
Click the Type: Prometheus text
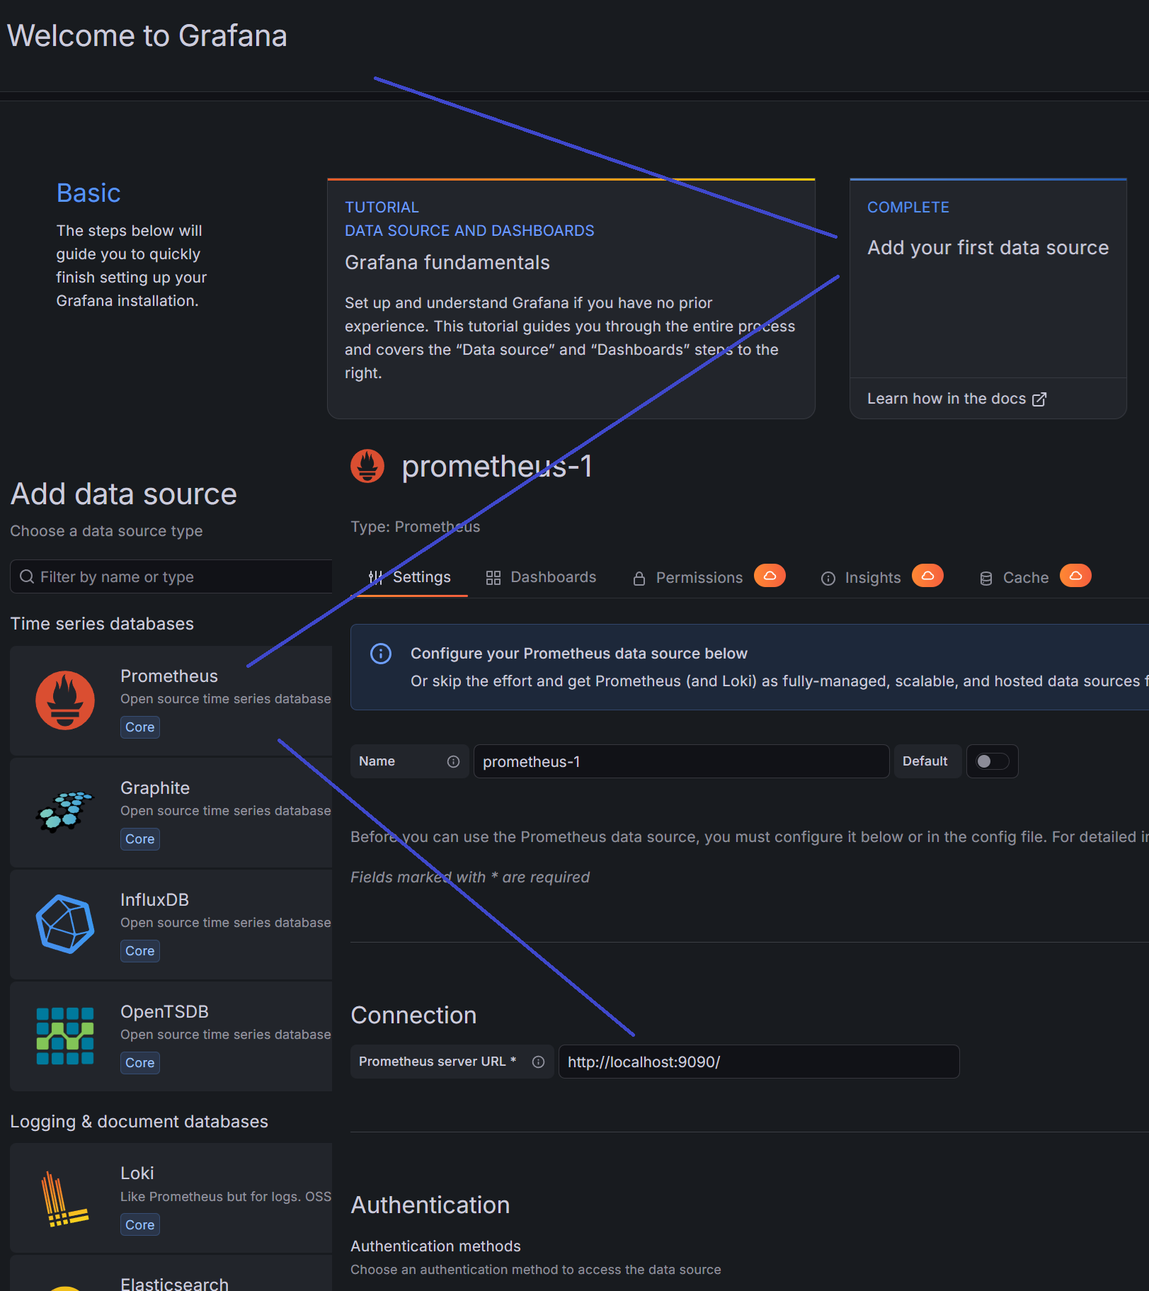click(x=416, y=527)
